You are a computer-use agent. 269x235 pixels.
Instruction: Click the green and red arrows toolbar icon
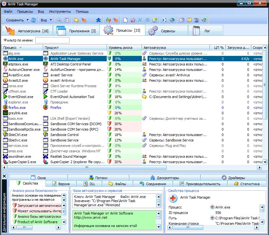[108, 20]
